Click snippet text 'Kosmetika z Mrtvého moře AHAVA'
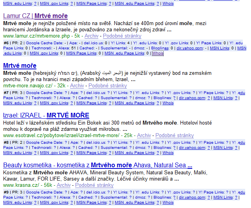Viewport: 251px width, 208px height. [x=45, y=173]
